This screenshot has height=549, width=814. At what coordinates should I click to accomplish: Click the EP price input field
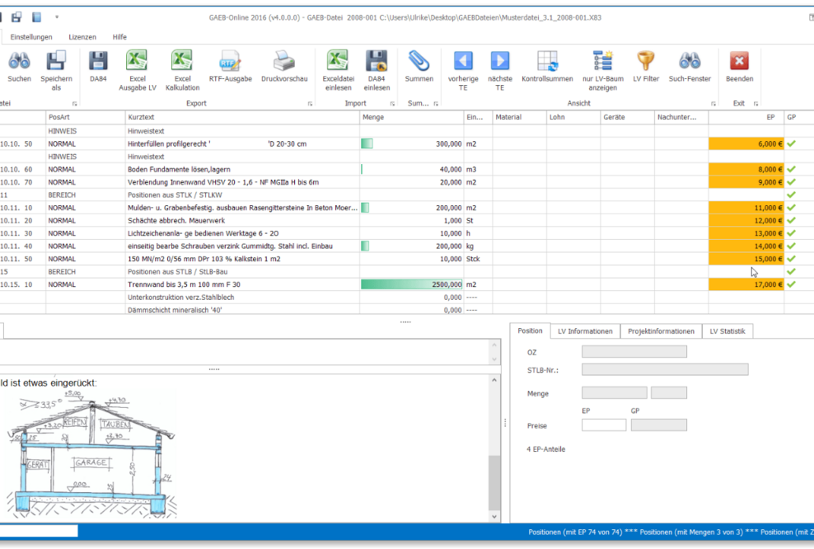click(x=604, y=425)
